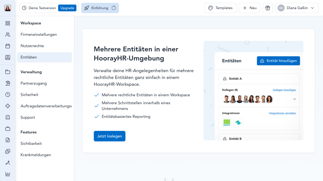Viewport: 323px width, 181px height.
Task: Click the DG initials avatar
Action: point(281,8)
